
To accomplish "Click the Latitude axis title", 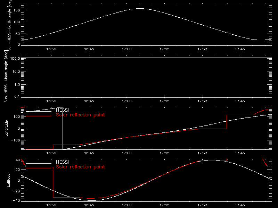I will [x=8, y=180].
